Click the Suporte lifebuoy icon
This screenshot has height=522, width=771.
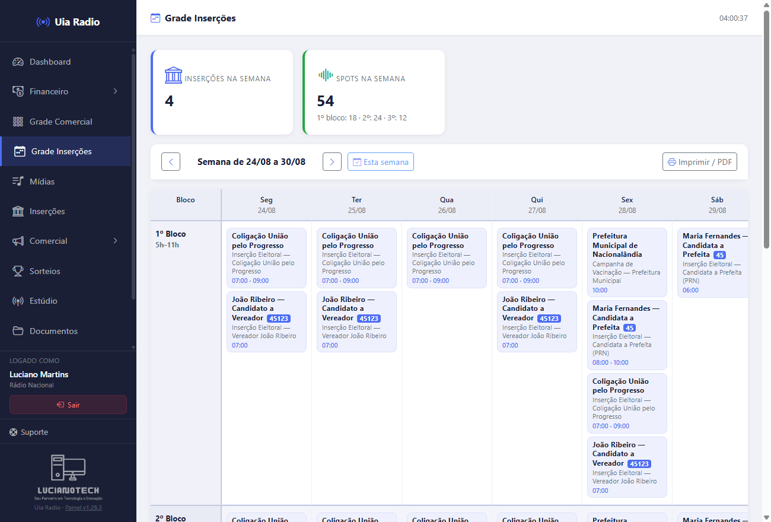[14, 432]
